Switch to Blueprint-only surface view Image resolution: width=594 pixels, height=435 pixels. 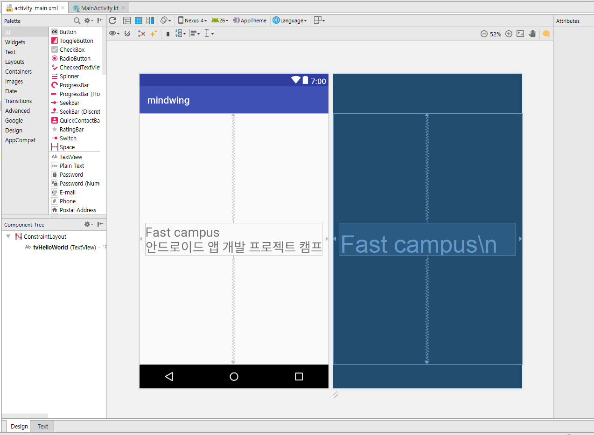(x=138, y=20)
